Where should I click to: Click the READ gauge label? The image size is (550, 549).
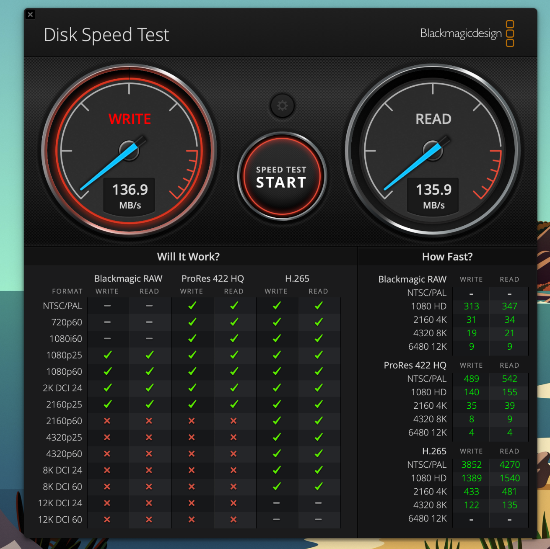pos(433,119)
